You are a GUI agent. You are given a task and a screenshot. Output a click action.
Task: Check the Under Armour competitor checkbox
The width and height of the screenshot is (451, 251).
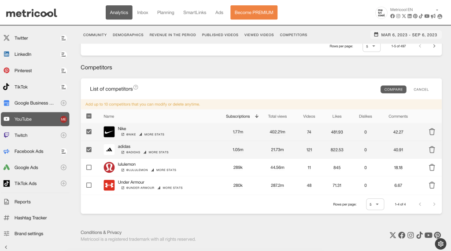(x=89, y=185)
